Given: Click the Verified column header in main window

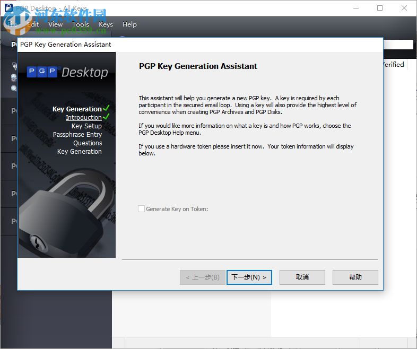Looking at the screenshot, I should pos(394,64).
